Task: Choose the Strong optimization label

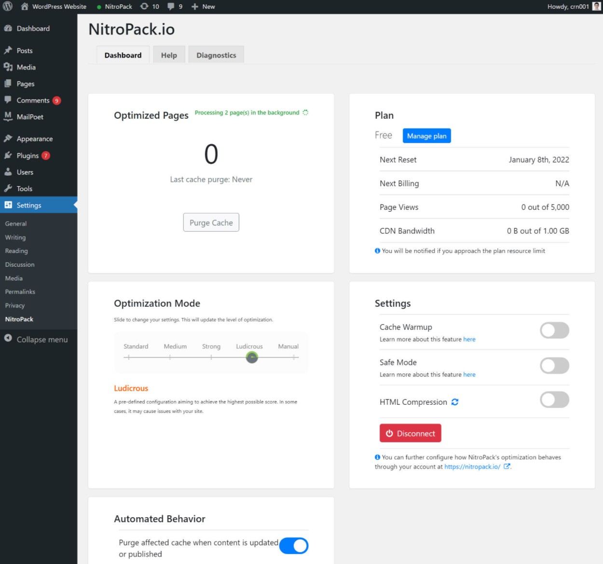Action: click(x=211, y=346)
